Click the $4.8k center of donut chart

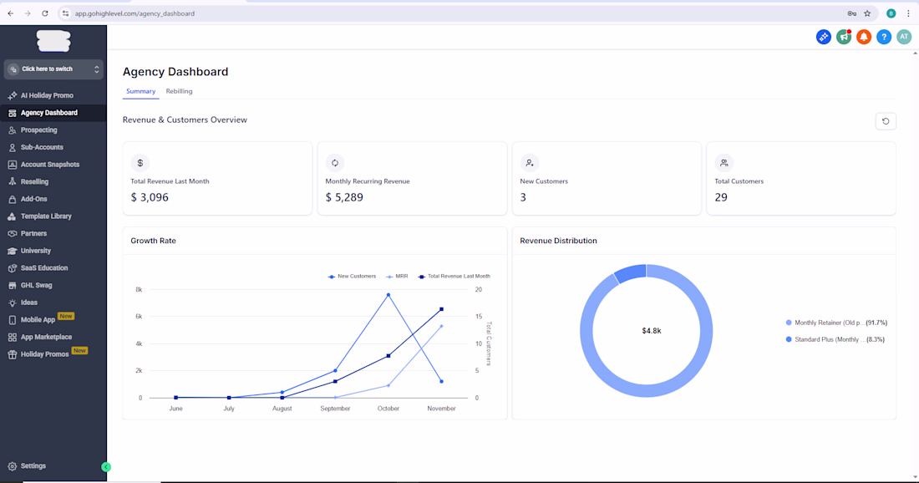coord(651,331)
